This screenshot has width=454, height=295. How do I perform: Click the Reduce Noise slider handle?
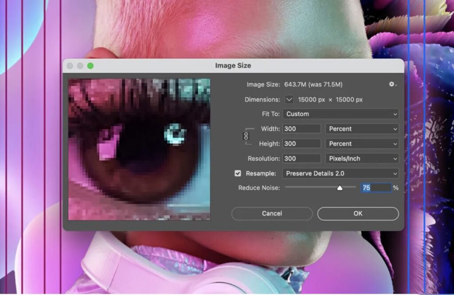click(x=340, y=188)
